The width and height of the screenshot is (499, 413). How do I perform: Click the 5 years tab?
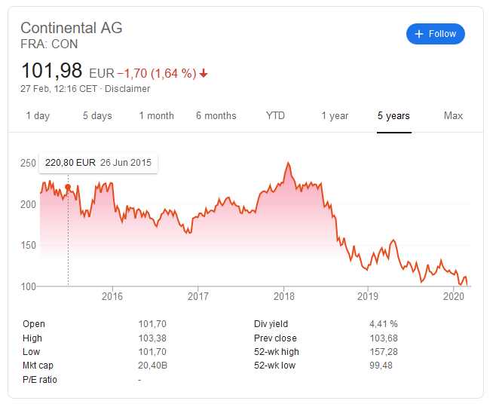click(x=393, y=116)
